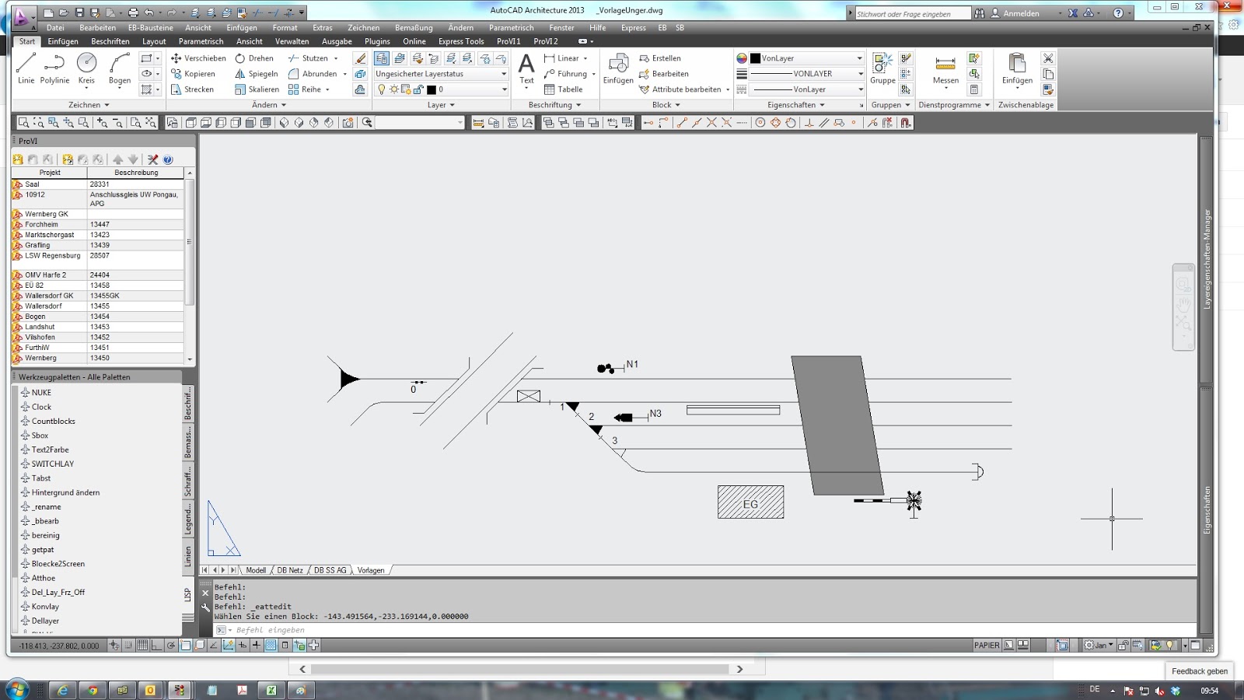The width and height of the screenshot is (1244, 700).
Task: Select the Spiegeln mirror command
Action: (257, 74)
